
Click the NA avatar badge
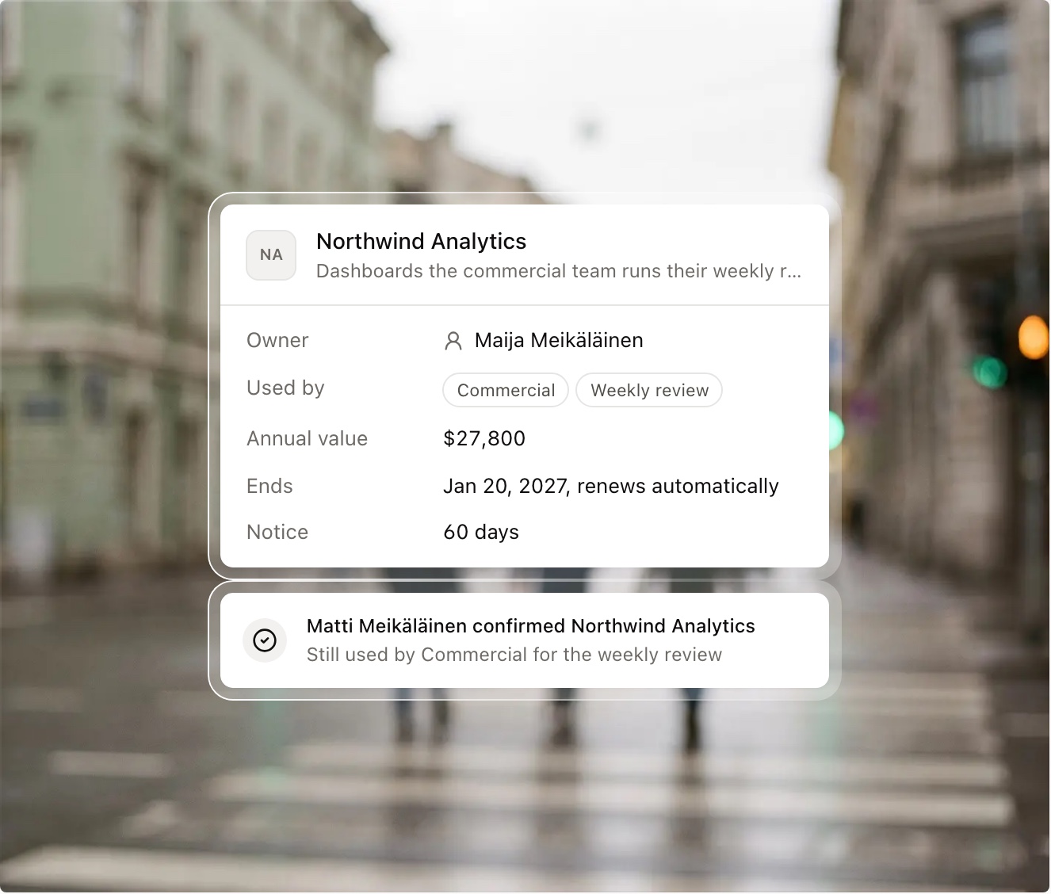coord(271,255)
